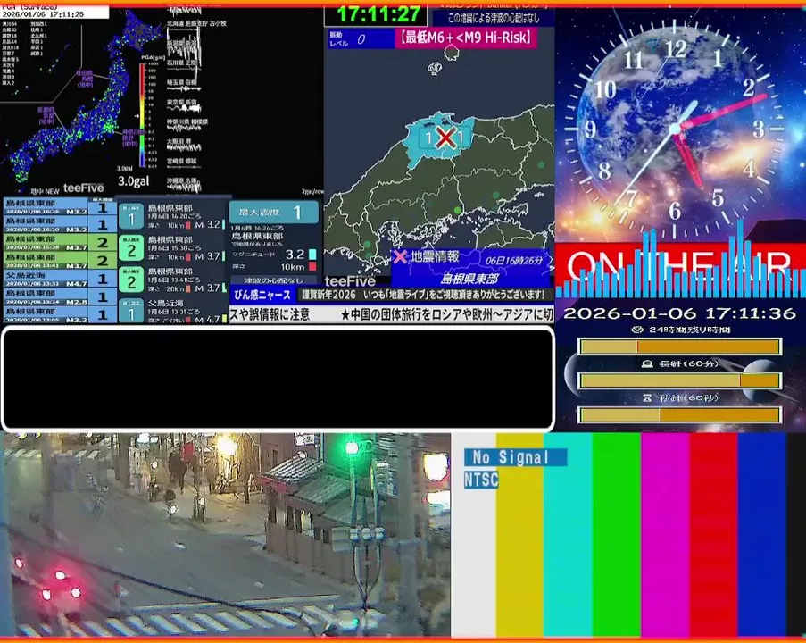Click the icon before 長針(60分) label
The width and height of the screenshot is (806, 643).
click(x=647, y=363)
